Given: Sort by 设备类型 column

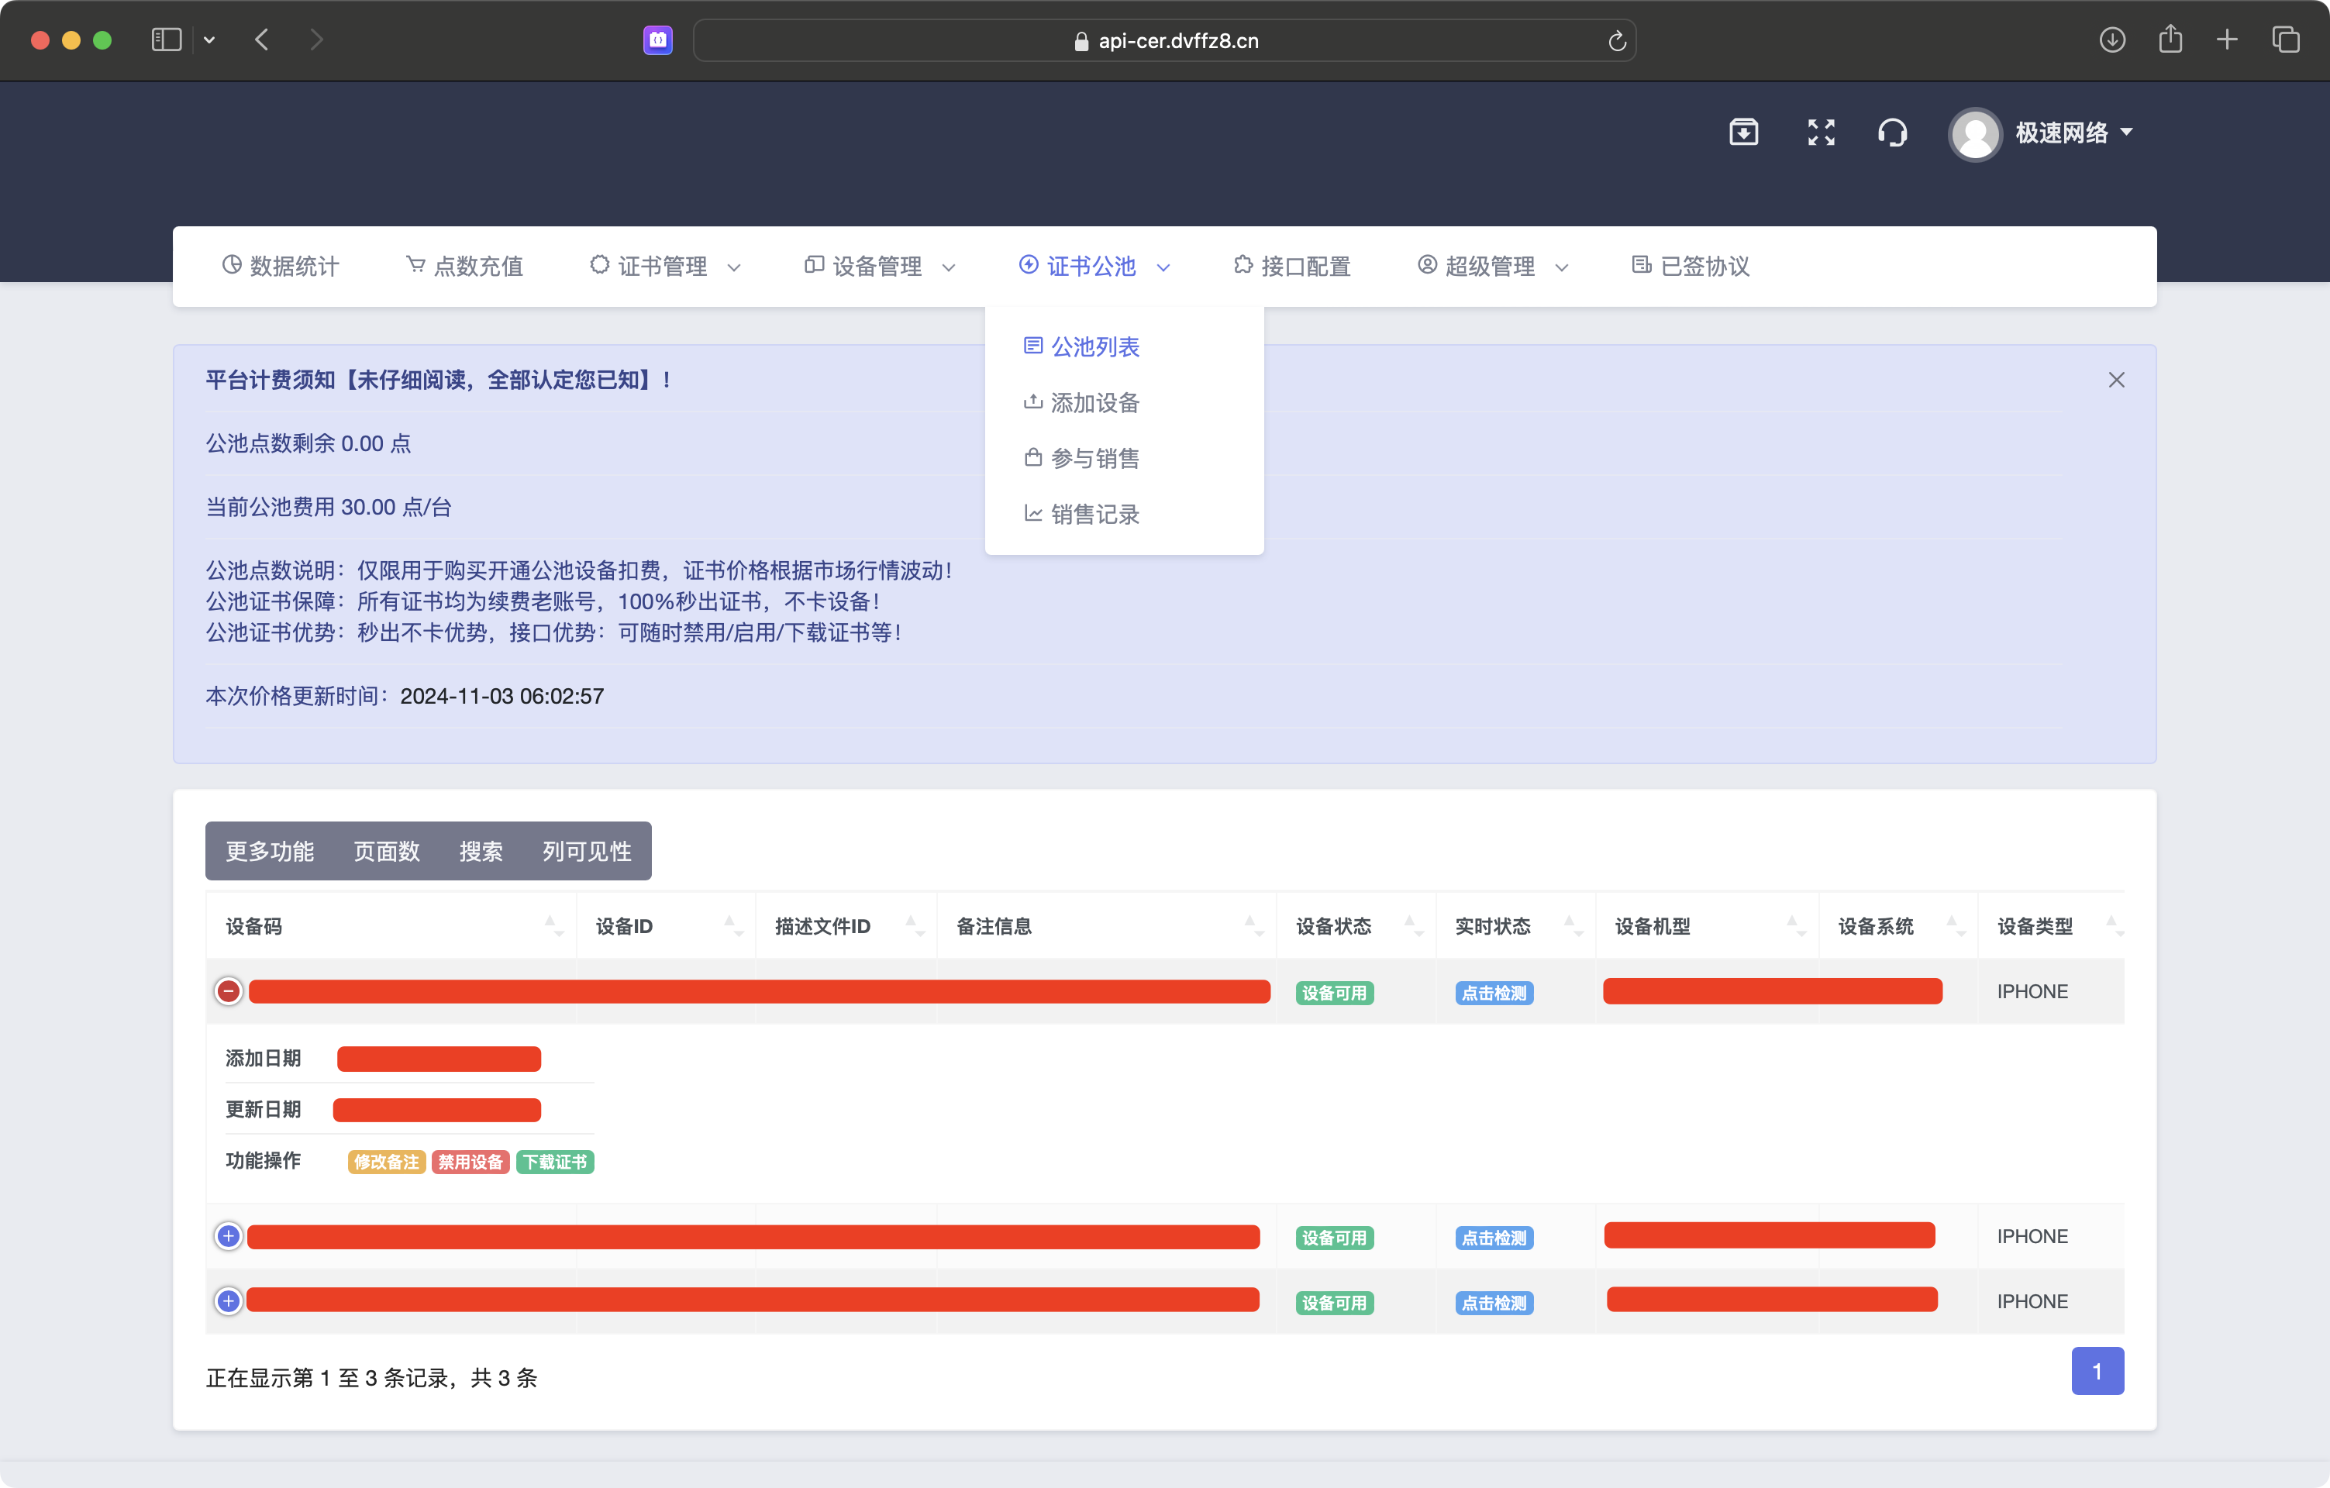Looking at the screenshot, I should pyautogui.click(x=2051, y=927).
